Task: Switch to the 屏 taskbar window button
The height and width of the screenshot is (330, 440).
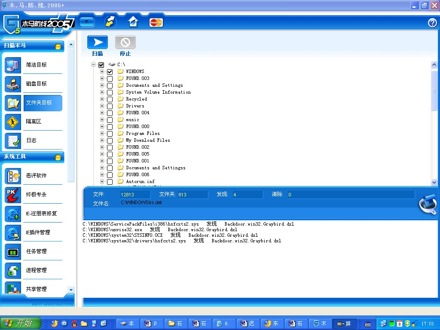Action: tap(344, 324)
